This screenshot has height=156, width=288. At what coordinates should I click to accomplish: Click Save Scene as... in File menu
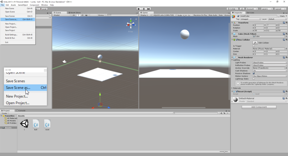click(x=18, y=19)
